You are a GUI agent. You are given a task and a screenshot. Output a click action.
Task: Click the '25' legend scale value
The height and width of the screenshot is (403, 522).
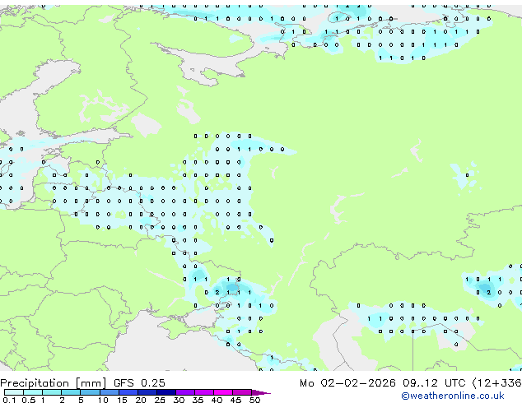click(160, 400)
